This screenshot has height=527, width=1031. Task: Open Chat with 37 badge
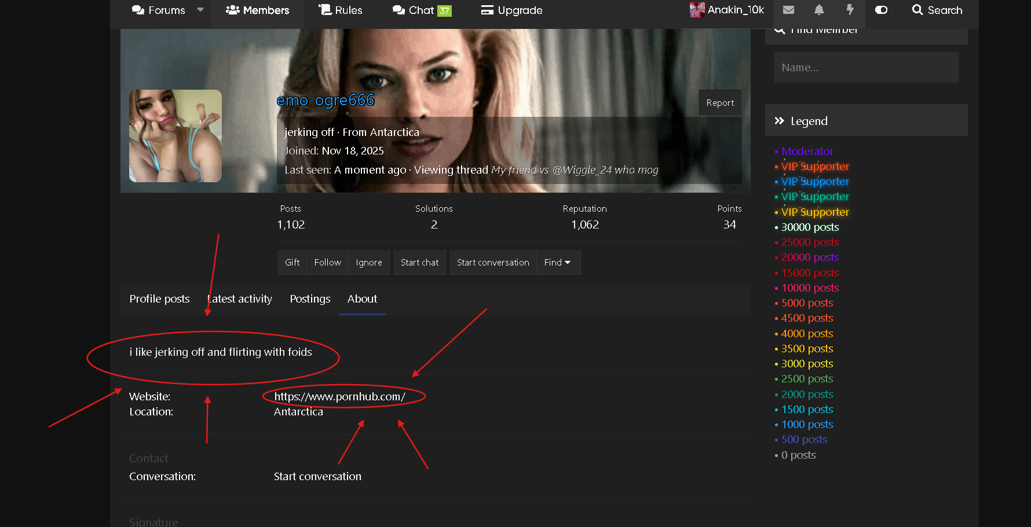tap(422, 10)
